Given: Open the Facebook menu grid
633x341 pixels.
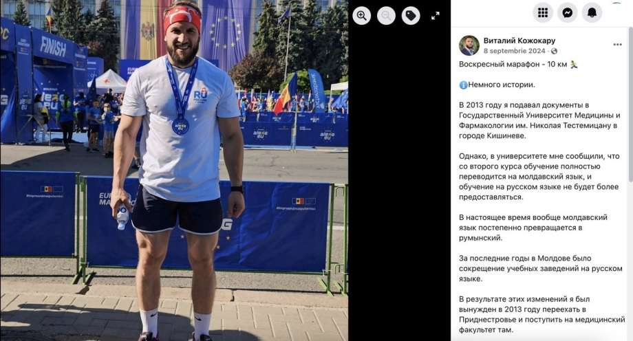Looking at the screenshot, I should (x=543, y=13).
